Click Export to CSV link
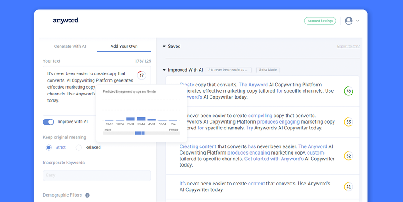403x202 pixels. pos(348,46)
